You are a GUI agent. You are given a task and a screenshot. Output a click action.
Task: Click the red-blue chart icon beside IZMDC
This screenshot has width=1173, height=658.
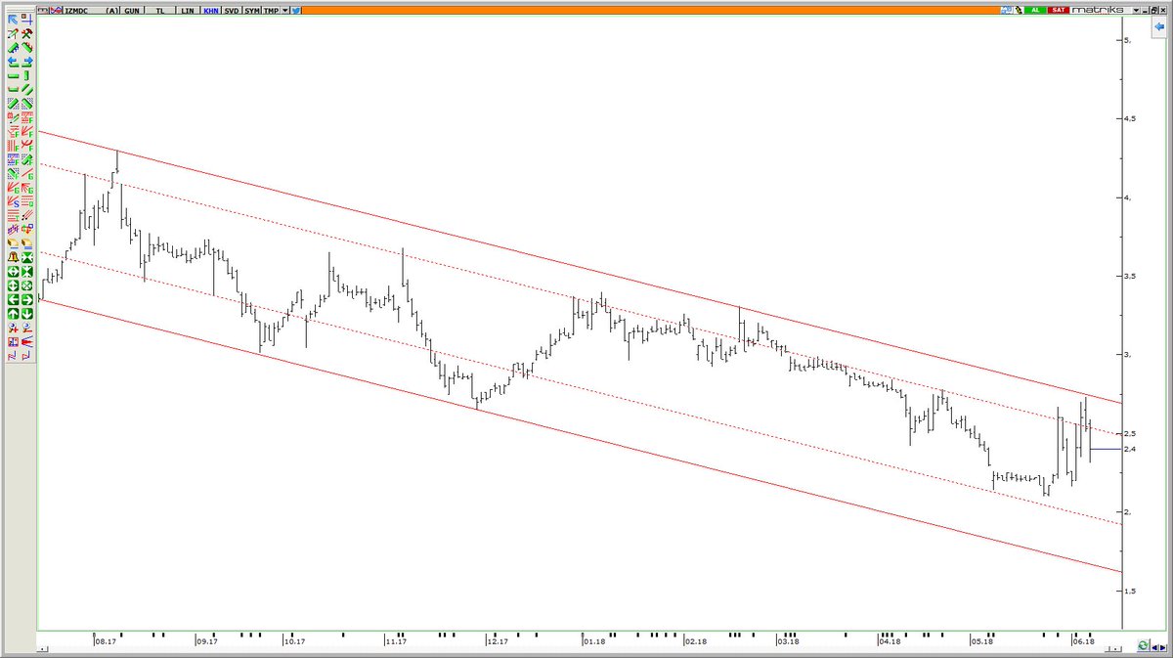click(x=56, y=10)
